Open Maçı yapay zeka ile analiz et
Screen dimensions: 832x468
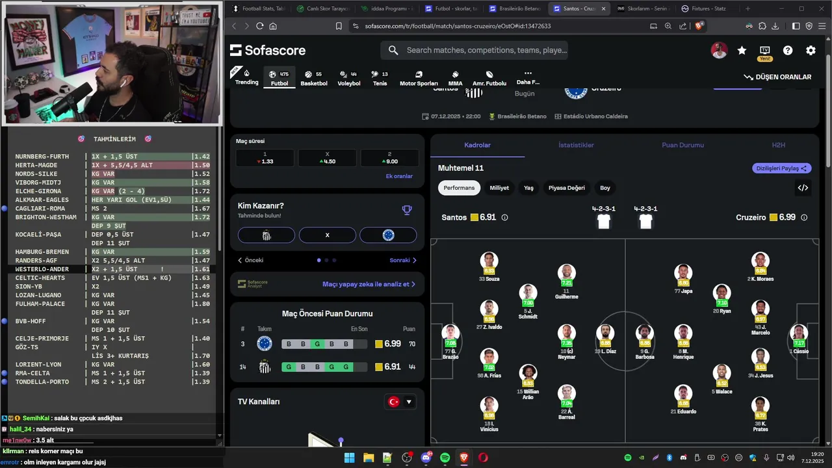click(x=369, y=284)
